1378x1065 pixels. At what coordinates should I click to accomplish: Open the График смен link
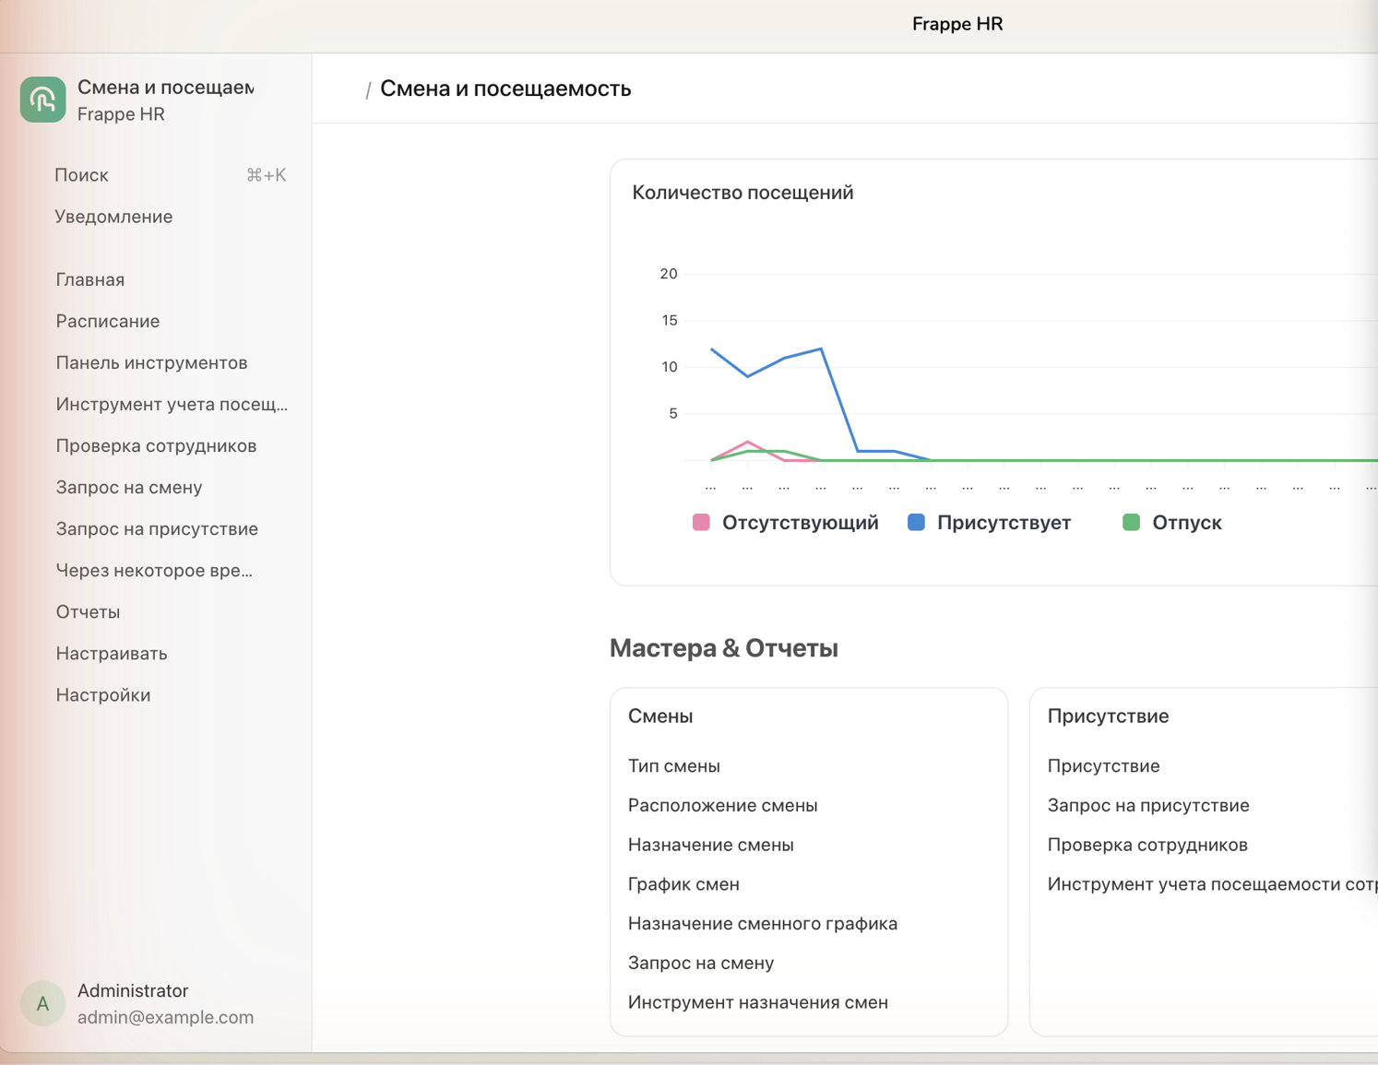pyautogui.click(x=683, y=884)
